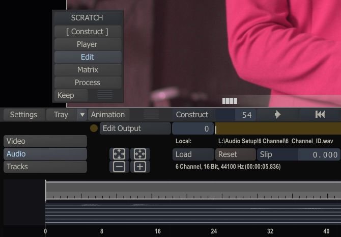
Task: Click the frame number field showing 54
Action: 236,115
